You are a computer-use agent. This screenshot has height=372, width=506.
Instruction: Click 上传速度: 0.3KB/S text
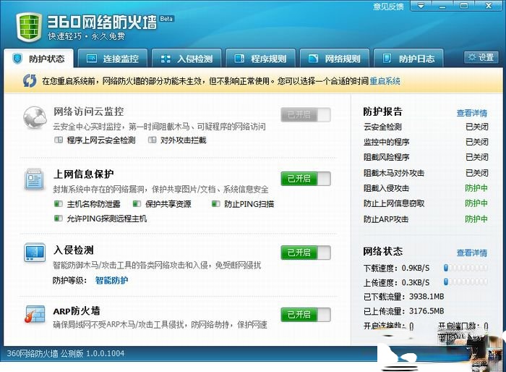pos(397,283)
